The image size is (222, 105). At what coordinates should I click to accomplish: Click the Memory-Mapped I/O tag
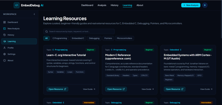tap(185, 75)
